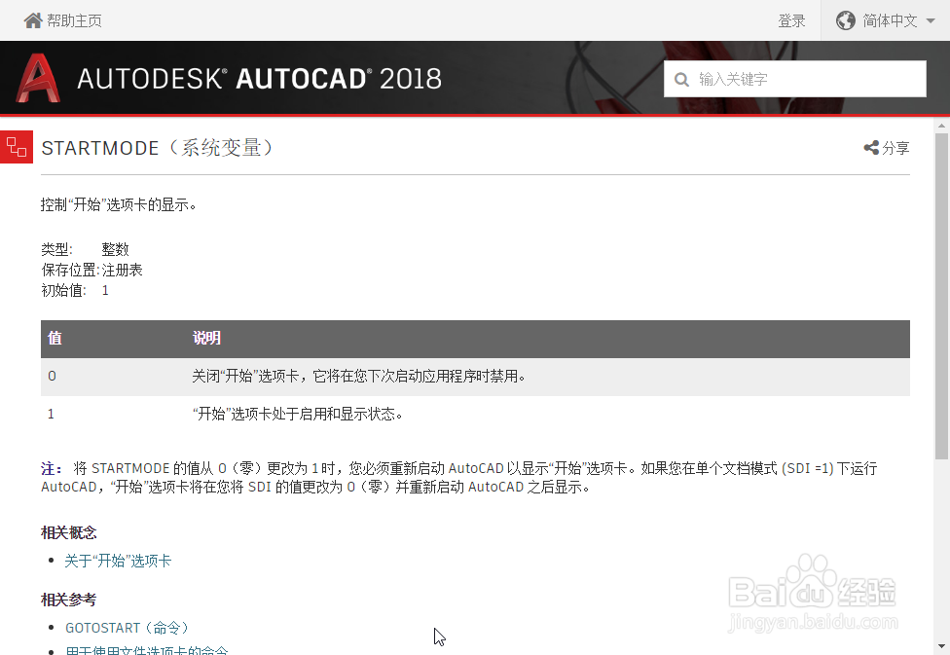Click the AutoCAD red A logo
The width and height of the screenshot is (950, 655).
click(x=38, y=78)
